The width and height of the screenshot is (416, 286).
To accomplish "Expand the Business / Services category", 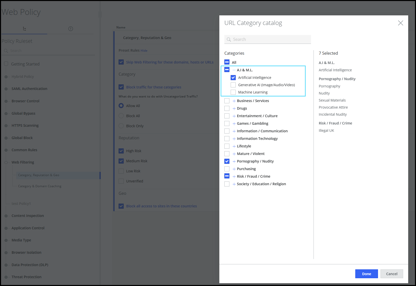I will click(x=234, y=101).
